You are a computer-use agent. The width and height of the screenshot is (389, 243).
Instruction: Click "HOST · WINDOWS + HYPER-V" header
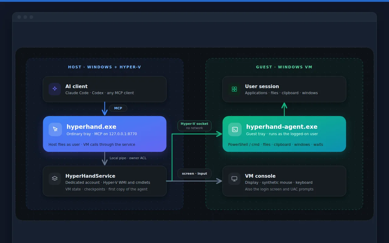(105, 67)
